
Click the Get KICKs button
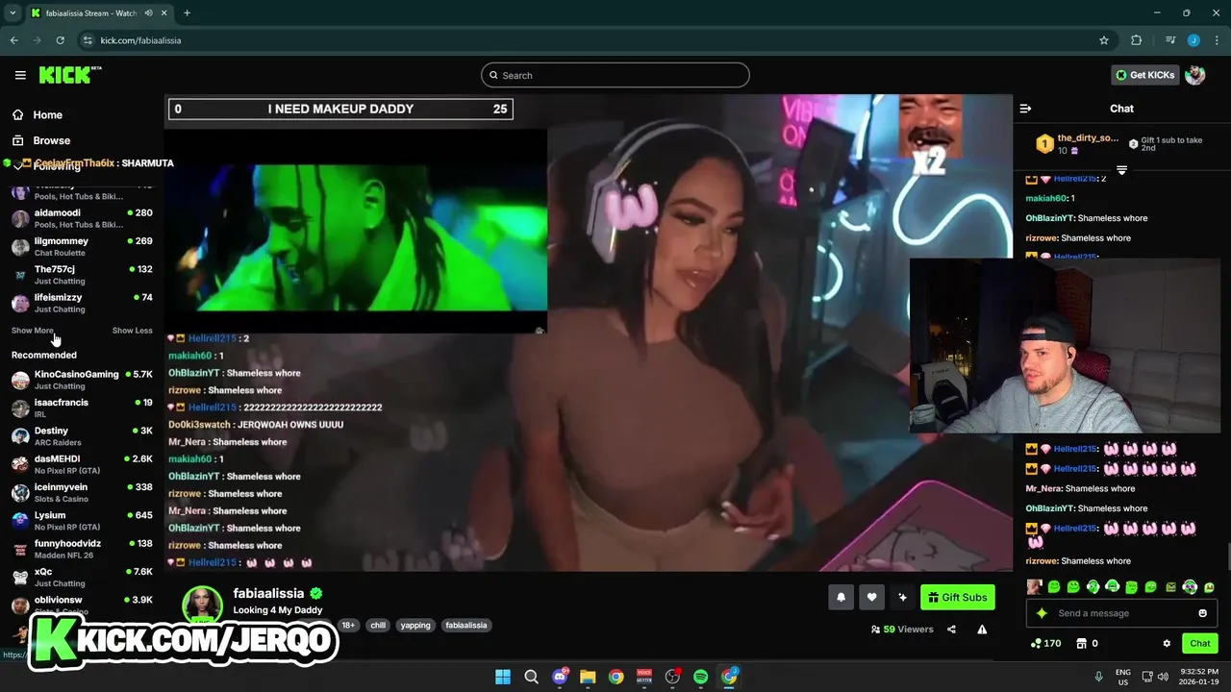pyautogui.click(x=1145, y=75)
